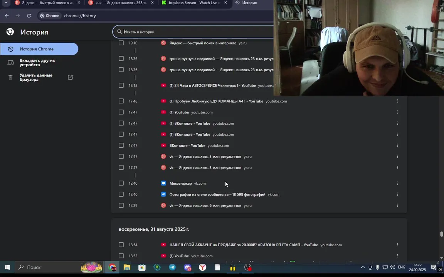Screen dimensions: 444x277
Task: Tick checkbox of the 18:53 (1) YouTube entry
Action: pos(121,256)
